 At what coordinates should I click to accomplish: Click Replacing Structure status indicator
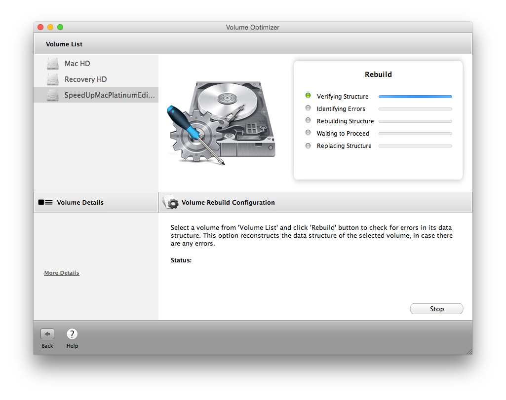pyautogui.click(x=308, y=145)
